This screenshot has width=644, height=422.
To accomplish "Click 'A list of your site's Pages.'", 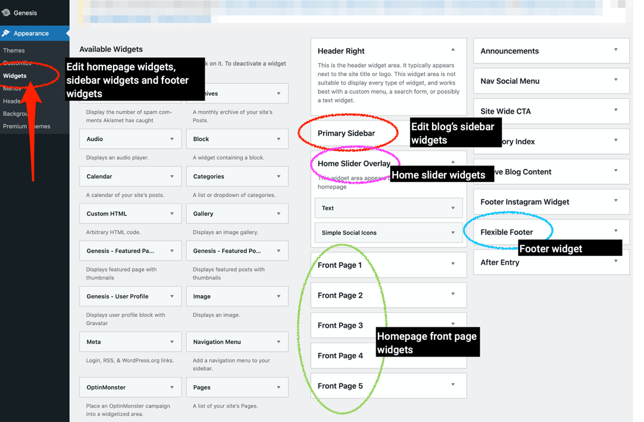I will (x=225, y=406).
